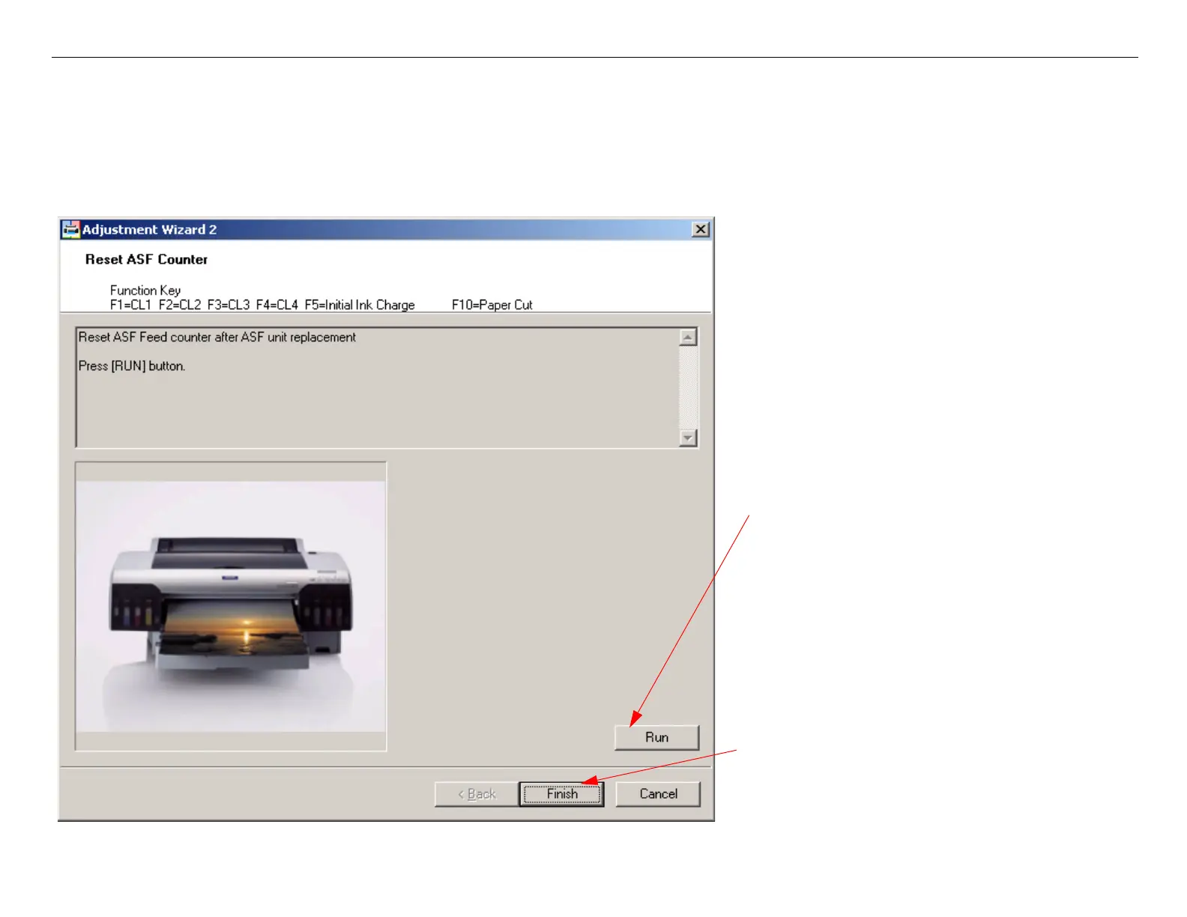Screen dimensions: 1187x917
Task: Click the 'Adjustment Wizard 2' window title
Action: pos(149,229)
